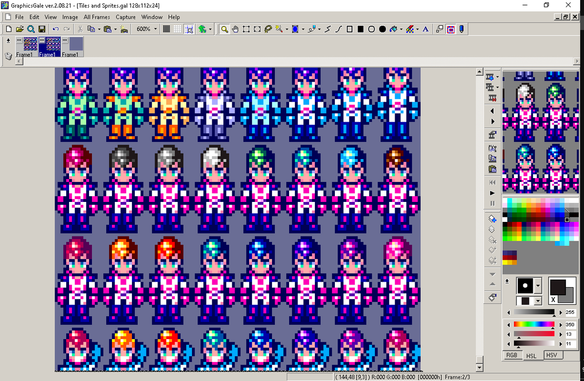
Task: Open the image browser magnifier icon
Action: pyautogui.click(x=31, y=29)
